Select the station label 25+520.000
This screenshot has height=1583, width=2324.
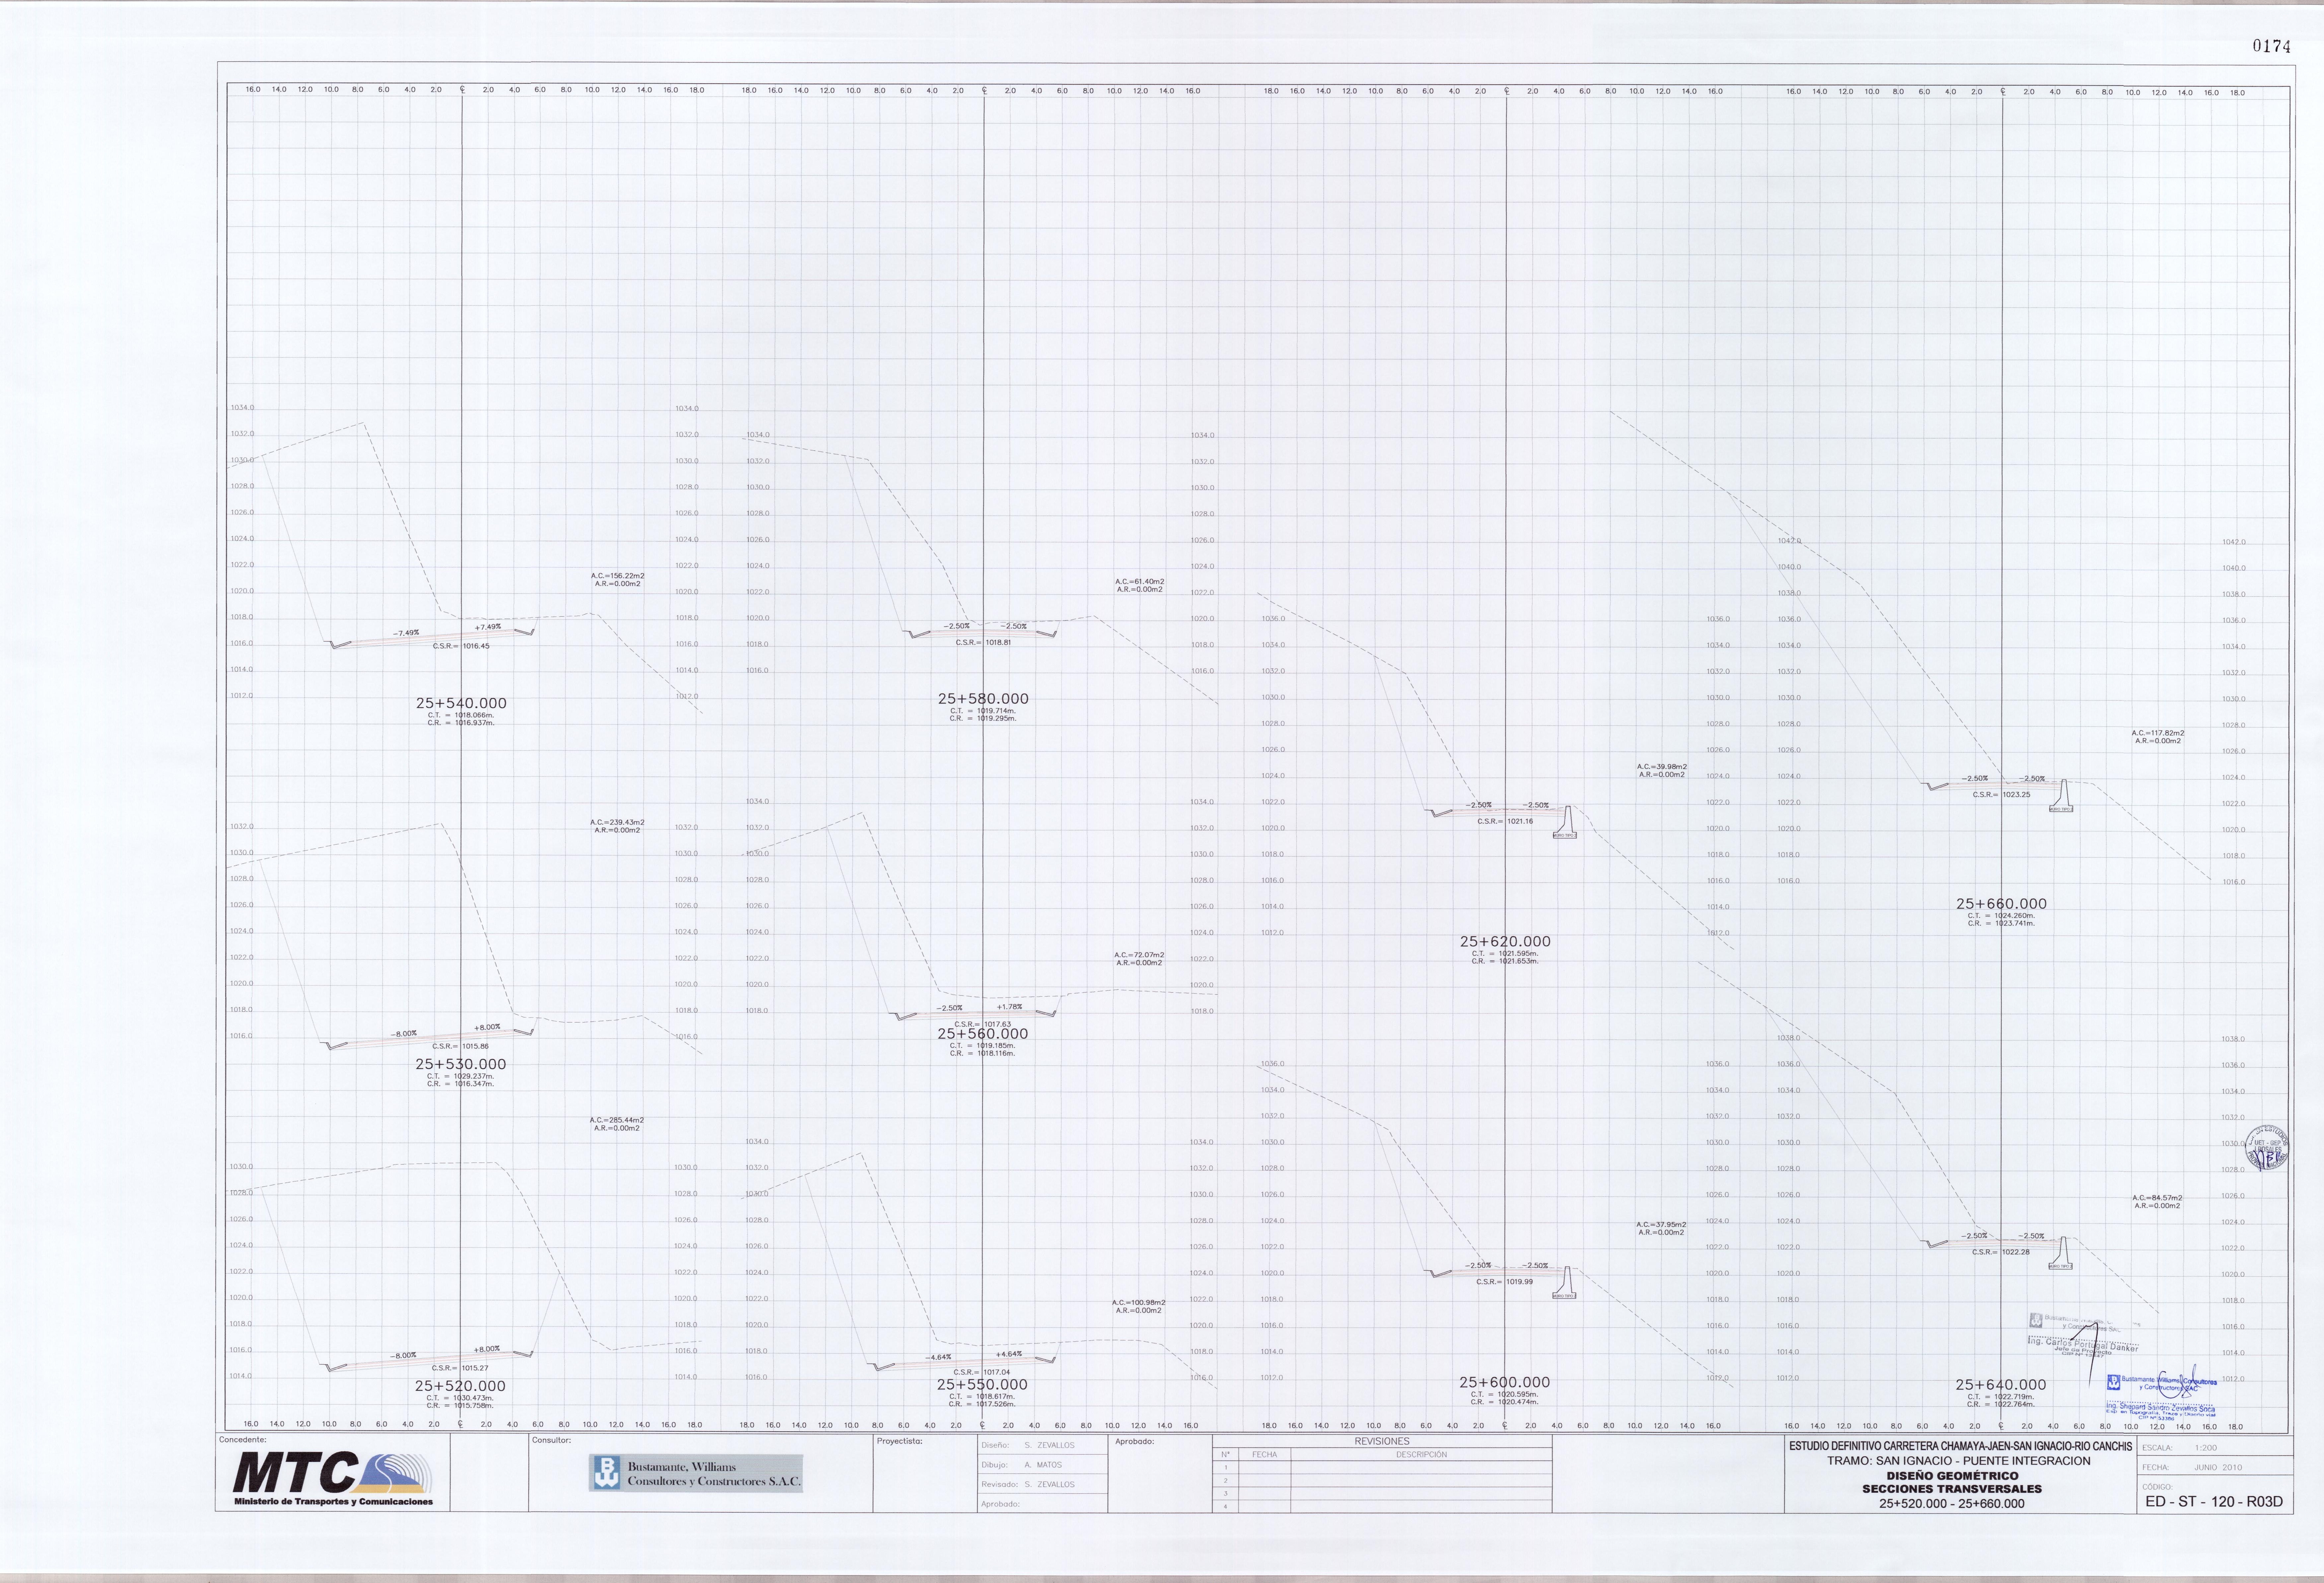pyautogui.click(x=460, y=1386)
